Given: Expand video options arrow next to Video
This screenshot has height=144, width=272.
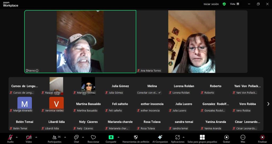Looking at the screenshot, I should click(x=36, y=137).
